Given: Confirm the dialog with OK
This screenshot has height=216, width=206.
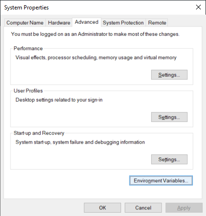Looking at the screenshot, I should pyautogui.click(x=103, y=207).
